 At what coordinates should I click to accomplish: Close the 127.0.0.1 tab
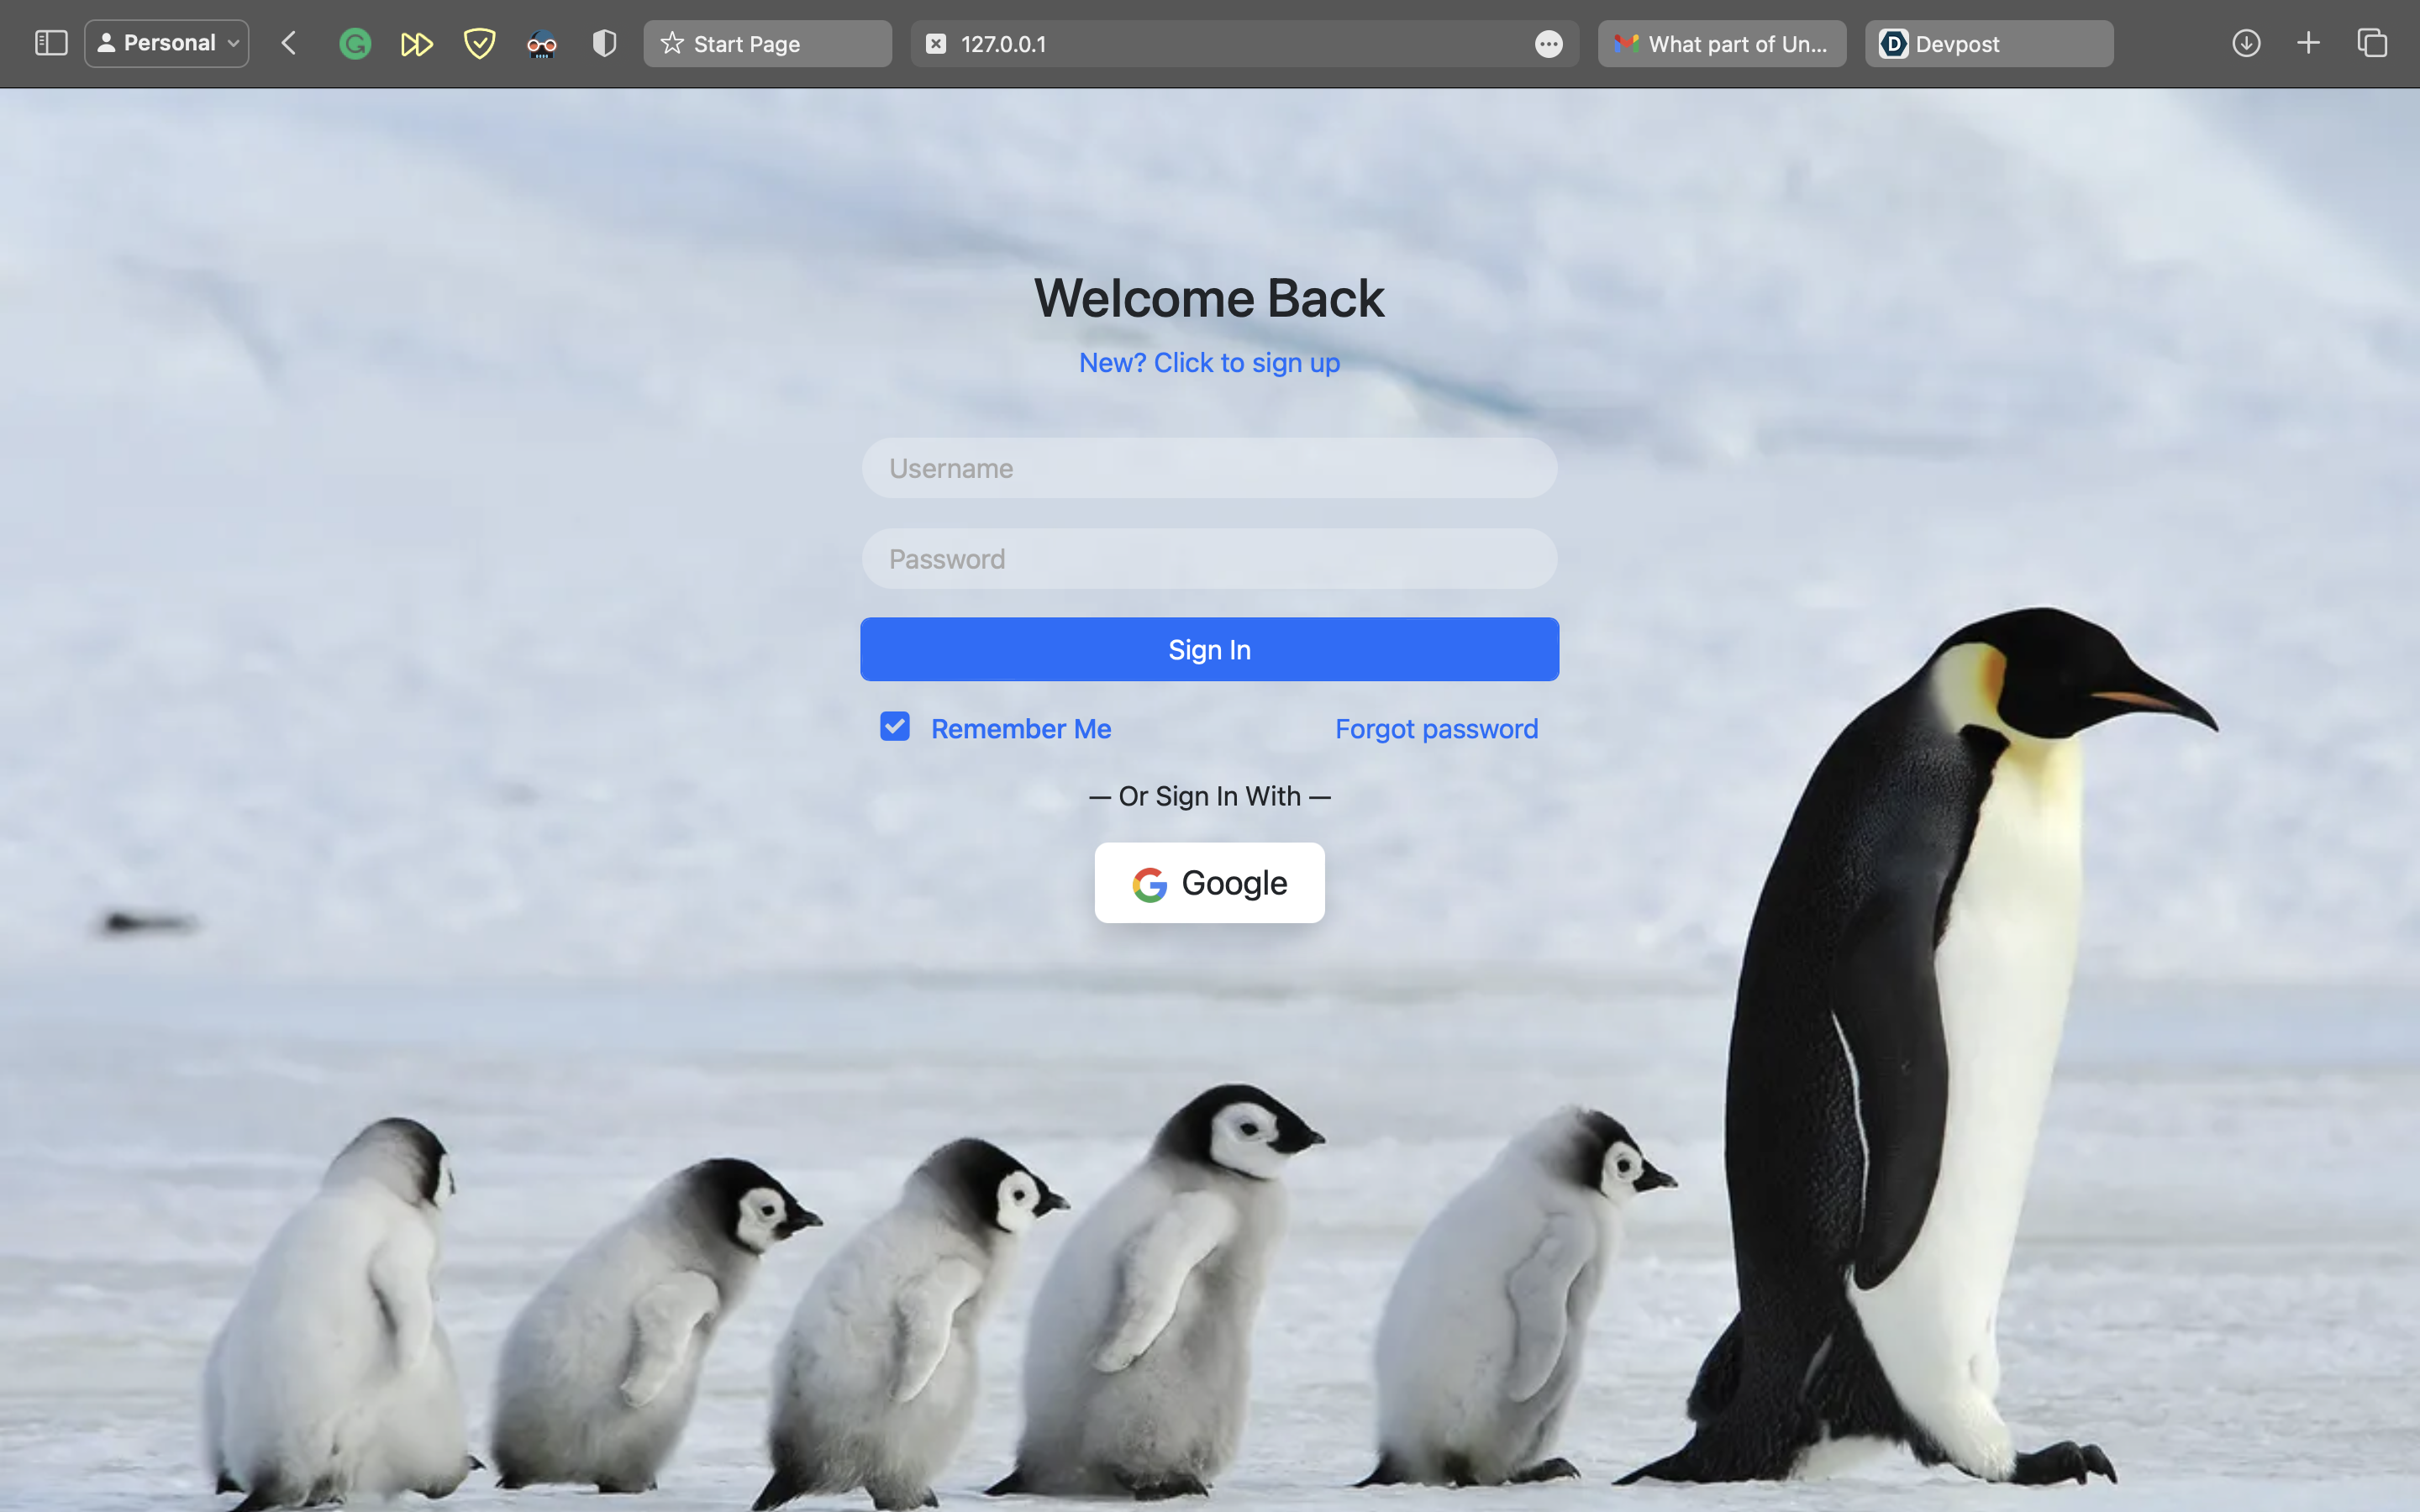pos(936,44)
